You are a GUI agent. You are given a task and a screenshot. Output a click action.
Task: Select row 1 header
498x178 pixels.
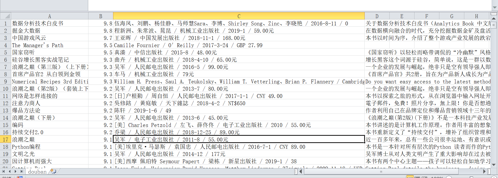[x=5, y=23]
